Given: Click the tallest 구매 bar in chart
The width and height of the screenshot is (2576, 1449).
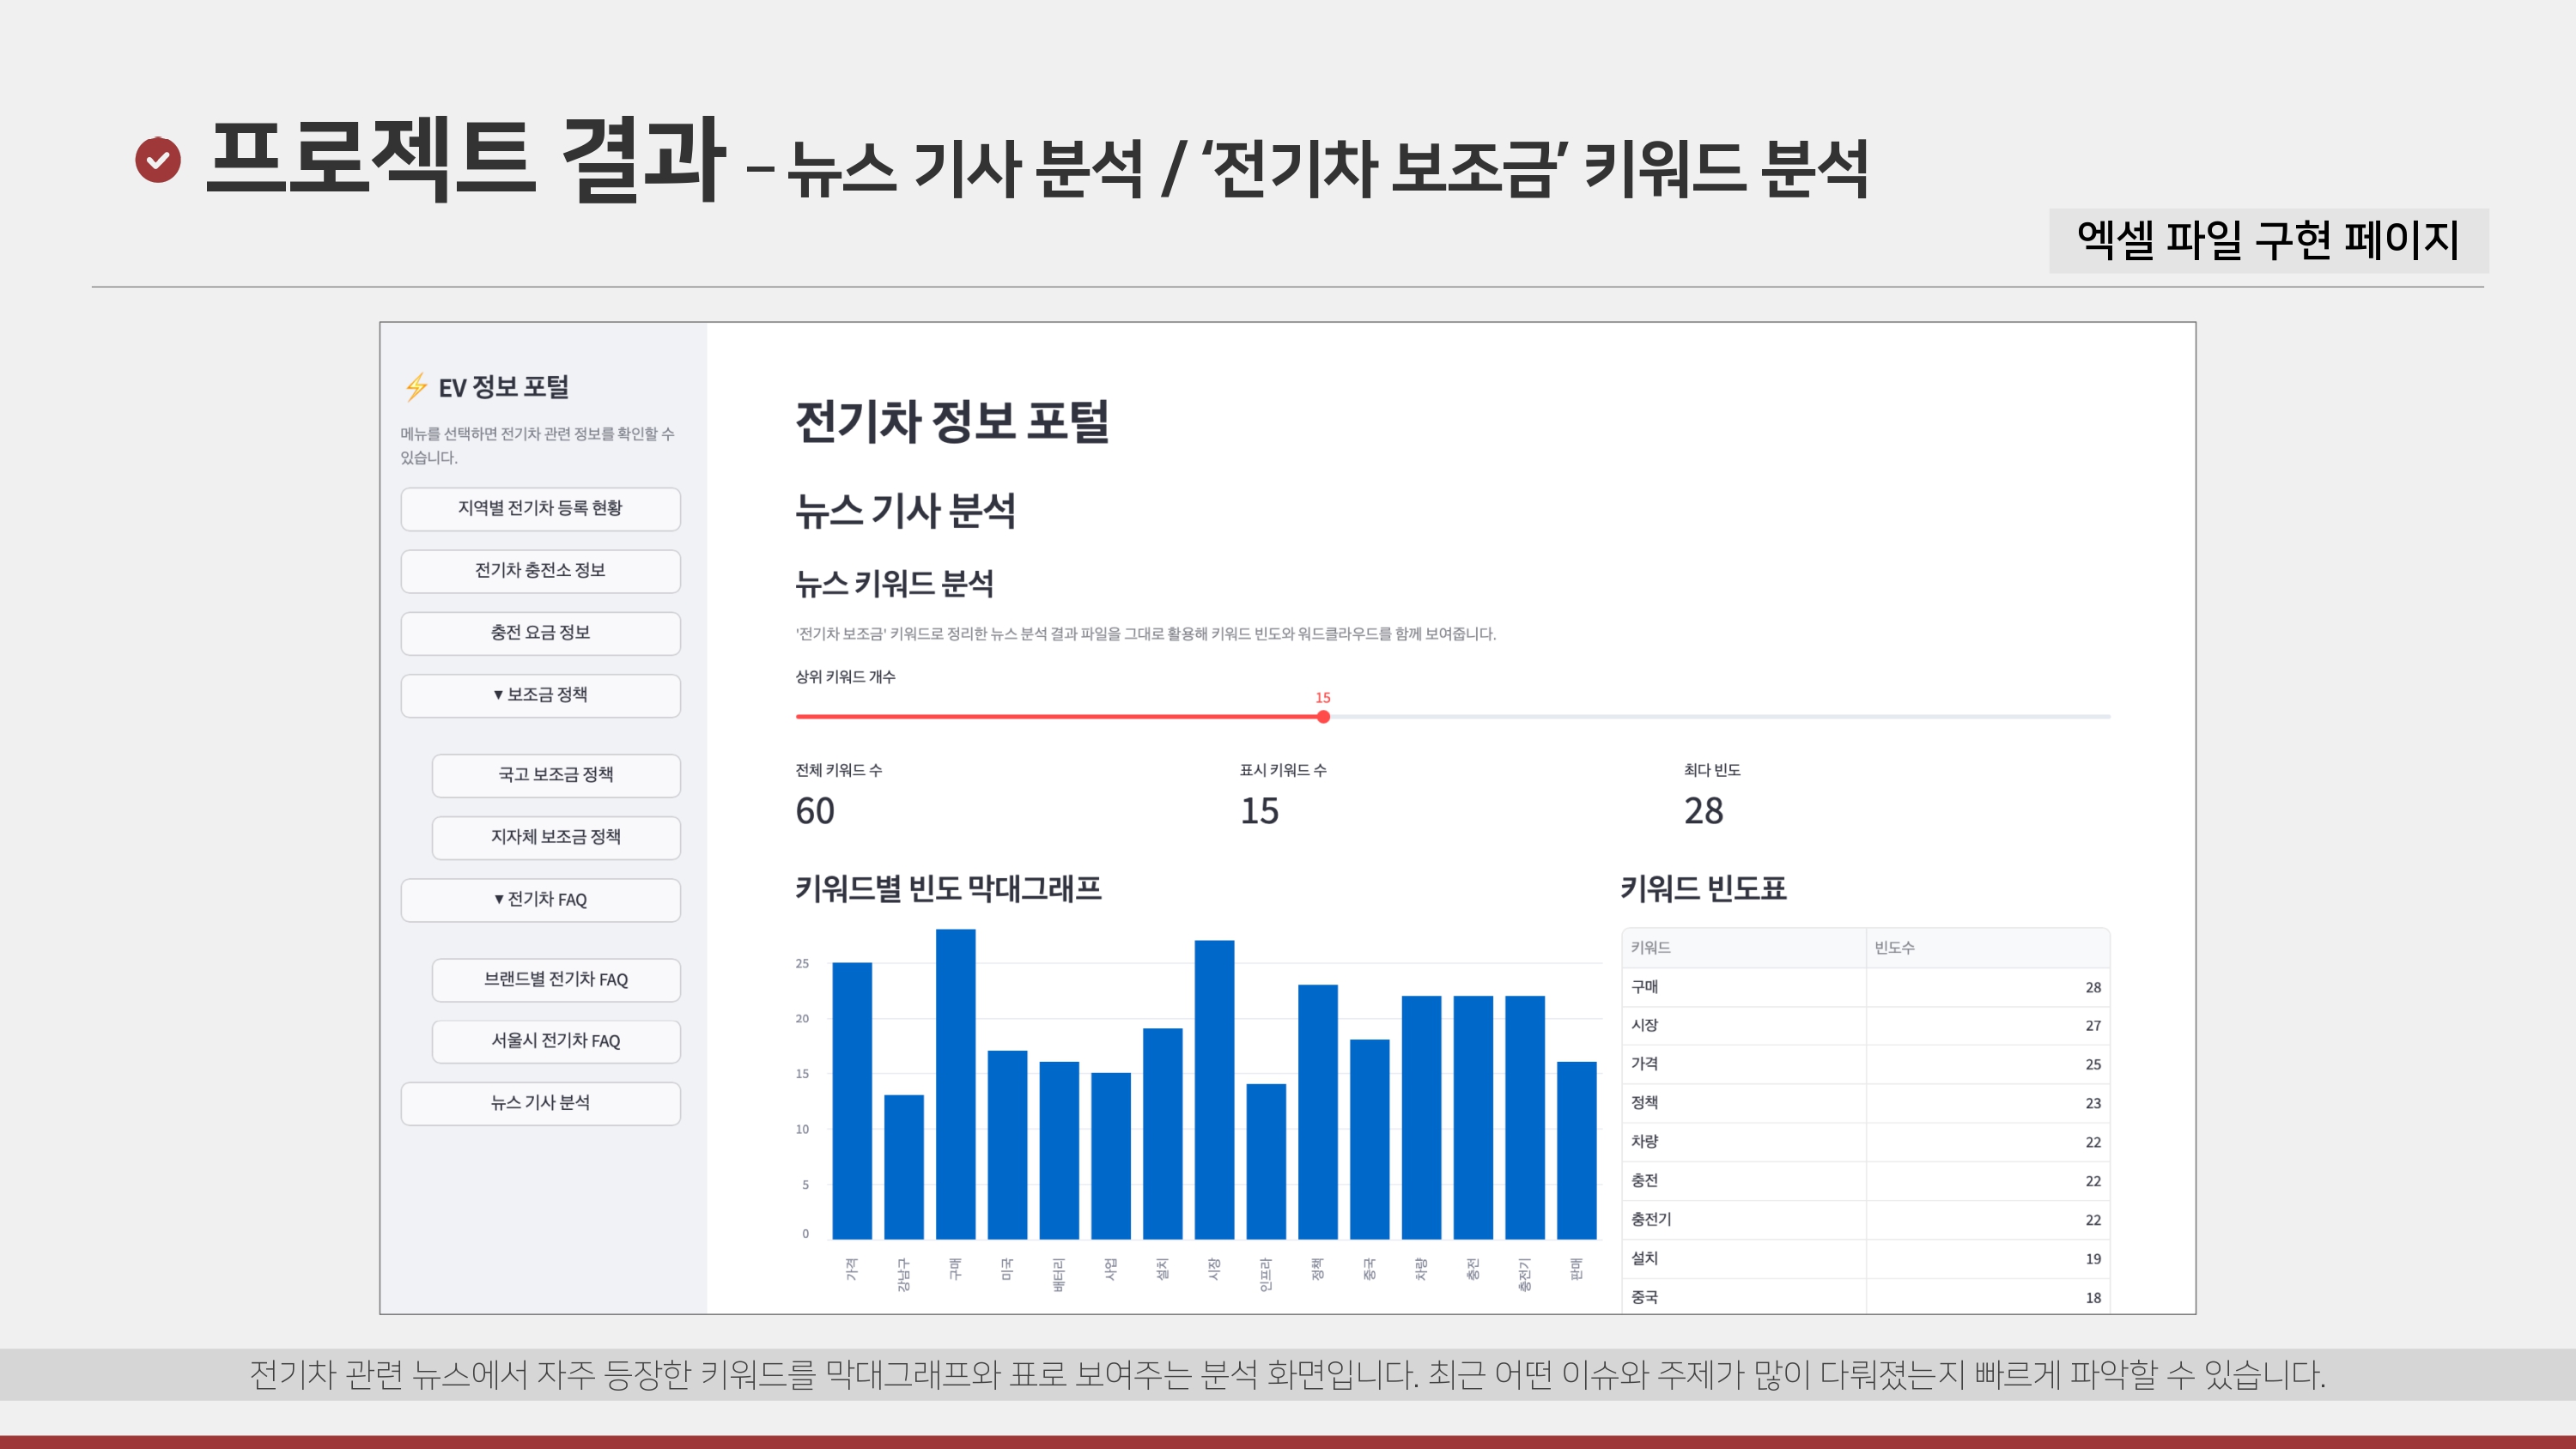Looking at the screenshot, I should 955,1085.
